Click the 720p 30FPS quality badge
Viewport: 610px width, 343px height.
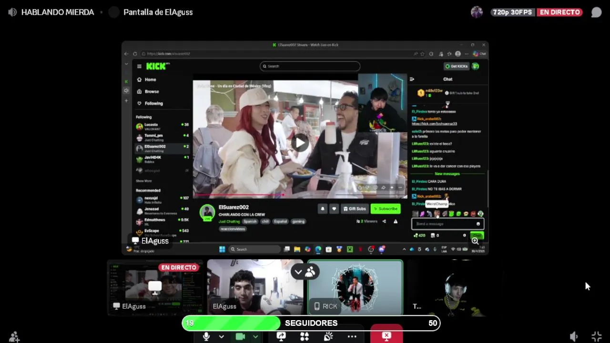512,12
